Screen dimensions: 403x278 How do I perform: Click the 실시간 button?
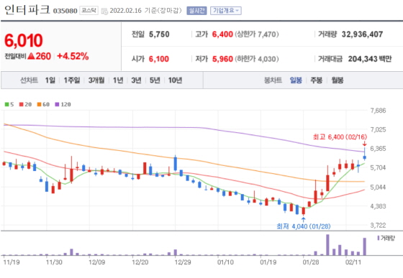point(196,11)
